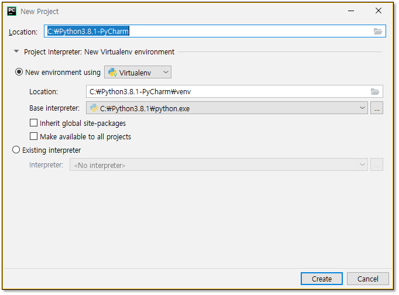Image resolution: width=399 pixels, height=295 pixels.
Task: Open the Virtualenv environment type dropdown
Action: click(x=137, y=72)
